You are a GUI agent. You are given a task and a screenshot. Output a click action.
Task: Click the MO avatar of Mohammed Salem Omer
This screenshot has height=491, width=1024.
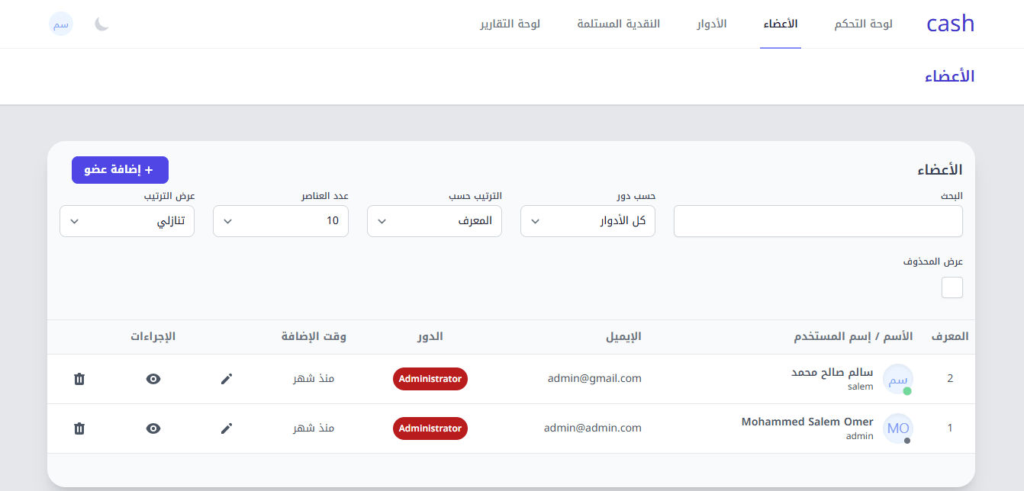click(x=897, y=428)
